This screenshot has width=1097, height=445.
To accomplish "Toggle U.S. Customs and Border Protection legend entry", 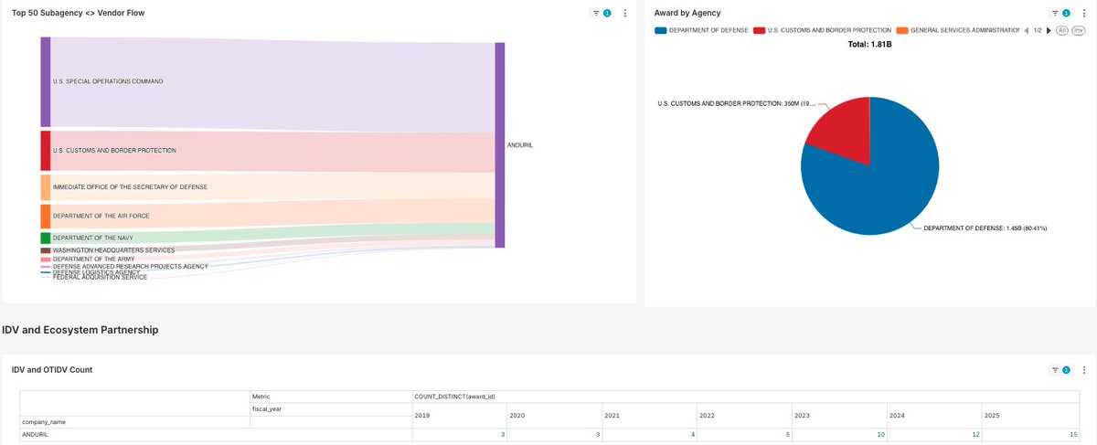I will (822, 30).
